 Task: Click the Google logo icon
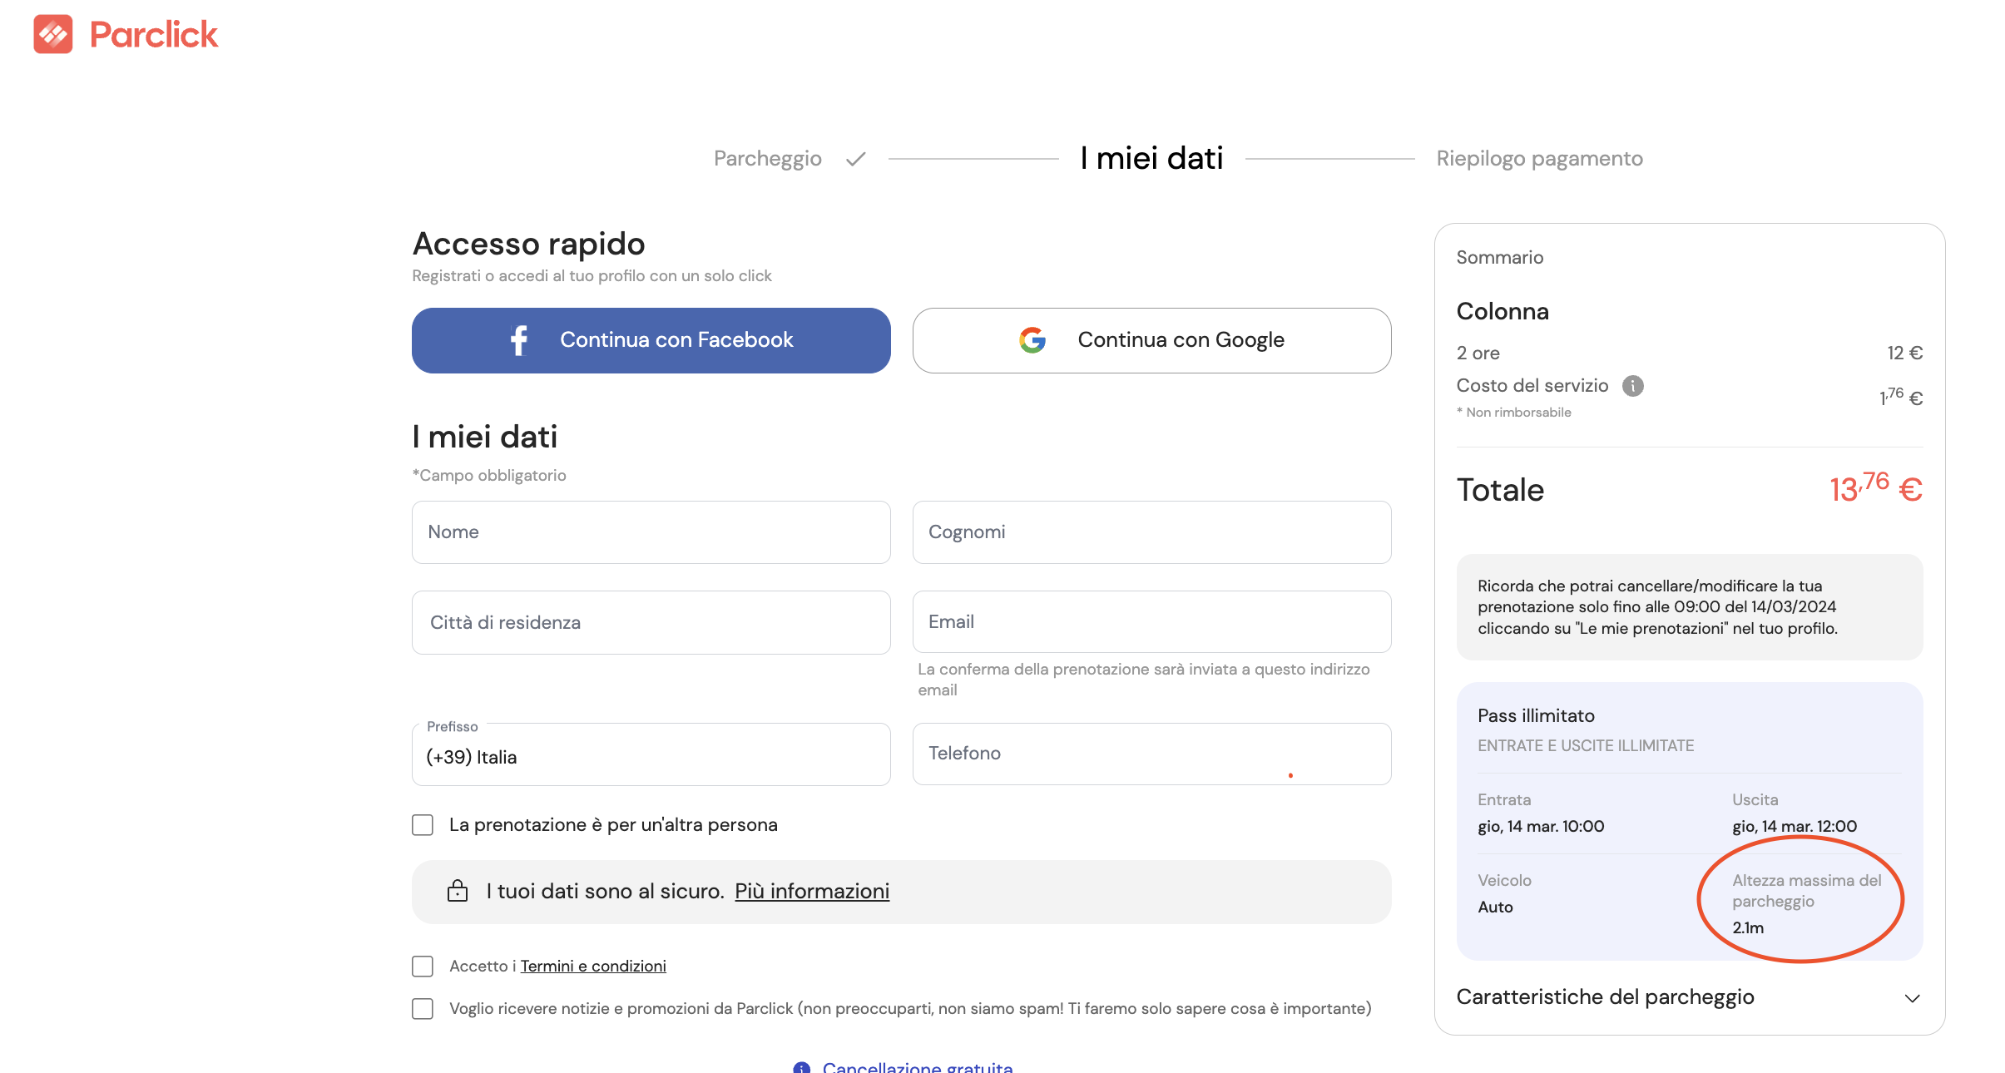(1032, 340)
